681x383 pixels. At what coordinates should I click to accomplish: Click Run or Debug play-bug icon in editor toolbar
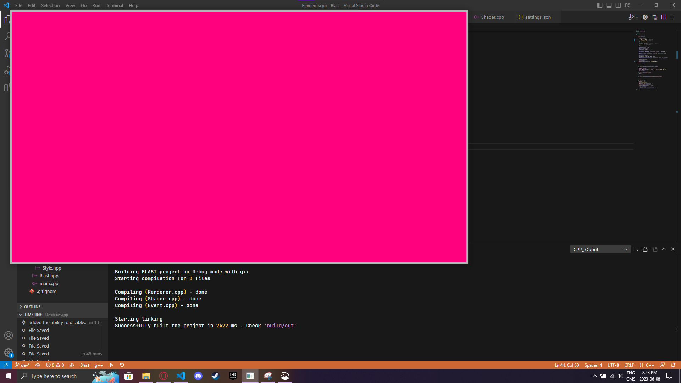coord(631,17)
